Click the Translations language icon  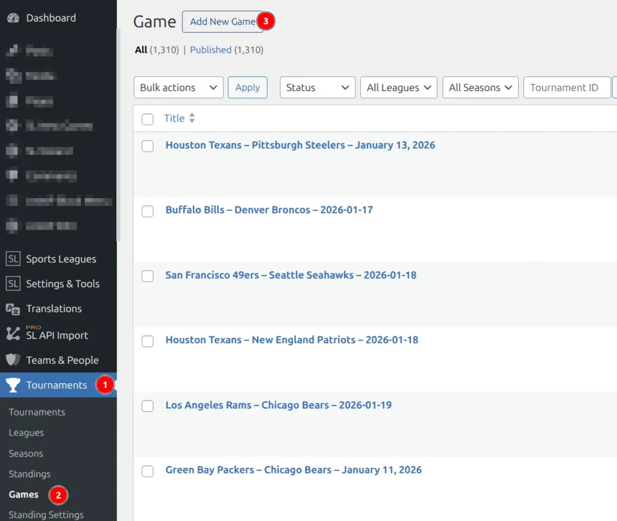pyautogui.click(x=13, y=309)
